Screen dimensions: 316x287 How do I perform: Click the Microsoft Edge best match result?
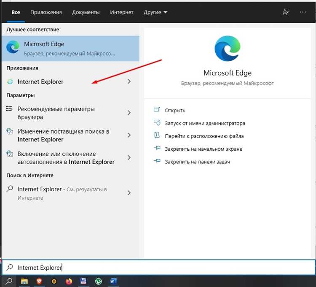(70, 49)
